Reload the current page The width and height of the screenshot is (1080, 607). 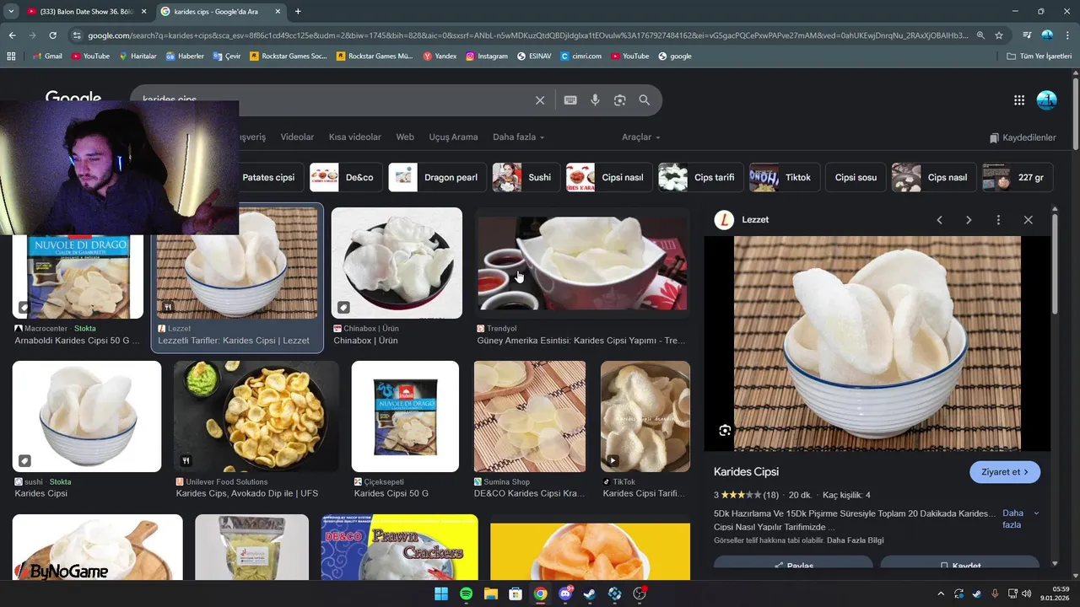[52, 35]
